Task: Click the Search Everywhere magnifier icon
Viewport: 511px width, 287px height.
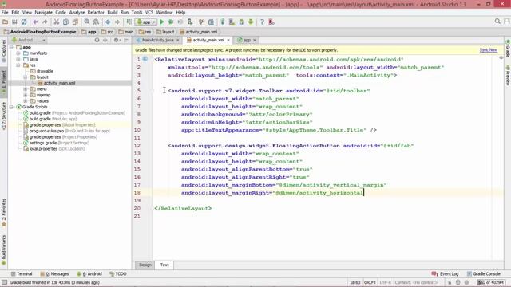Action: [x=497, y=22]
